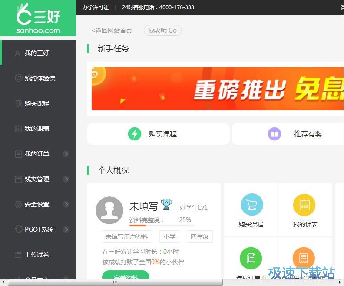The image size is (344, 286).
Task: Click the wallet icon beside 钱夹管理
Action: point(18,179)
